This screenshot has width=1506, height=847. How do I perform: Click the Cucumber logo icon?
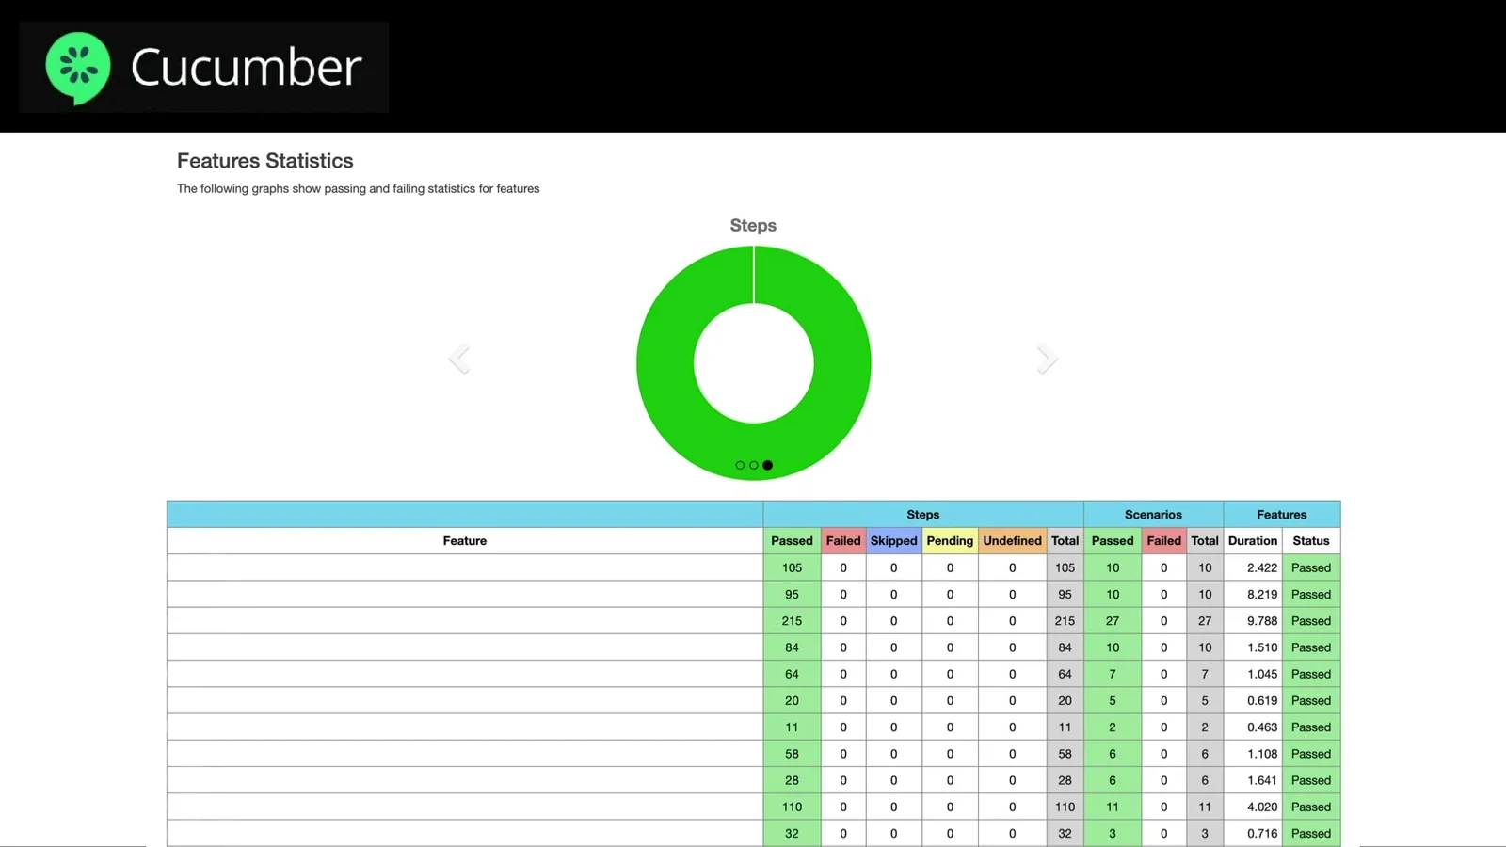coord(78,68)
